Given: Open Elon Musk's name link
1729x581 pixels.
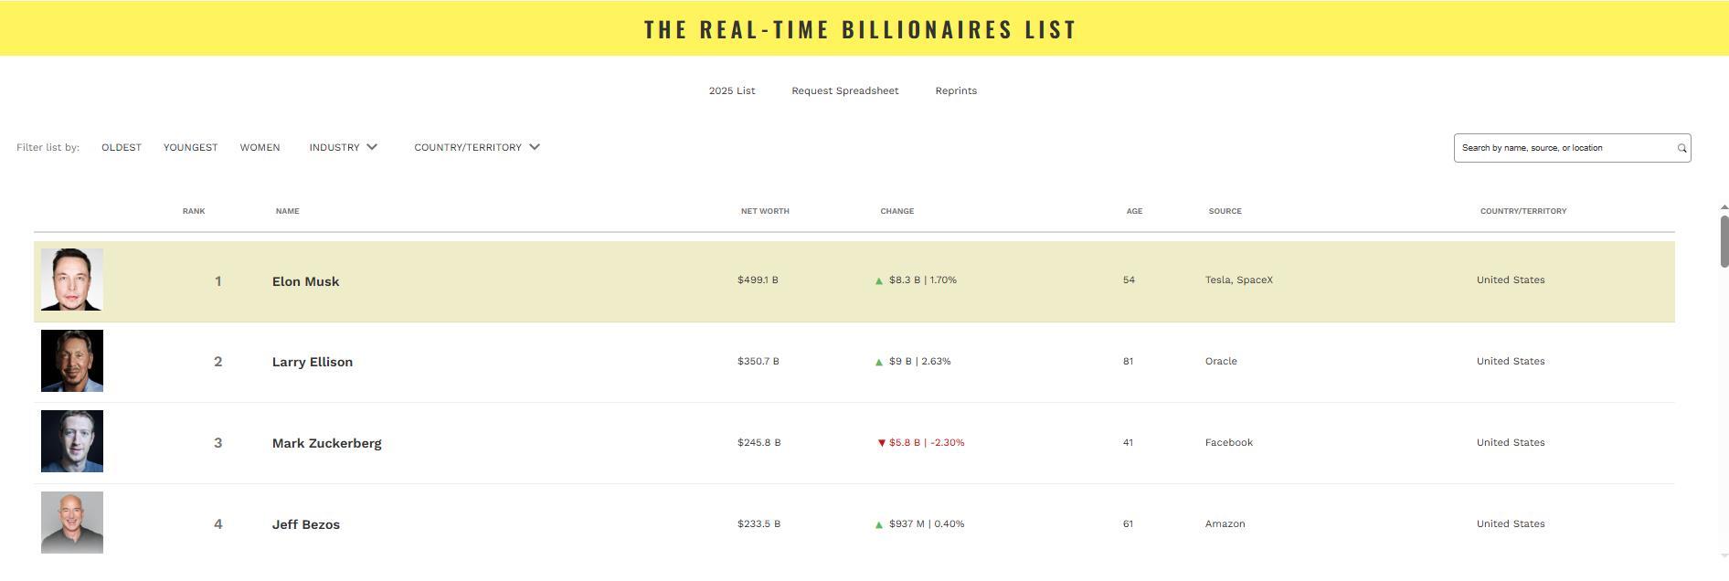Looking at the screenshot, I should pos(305,281).
